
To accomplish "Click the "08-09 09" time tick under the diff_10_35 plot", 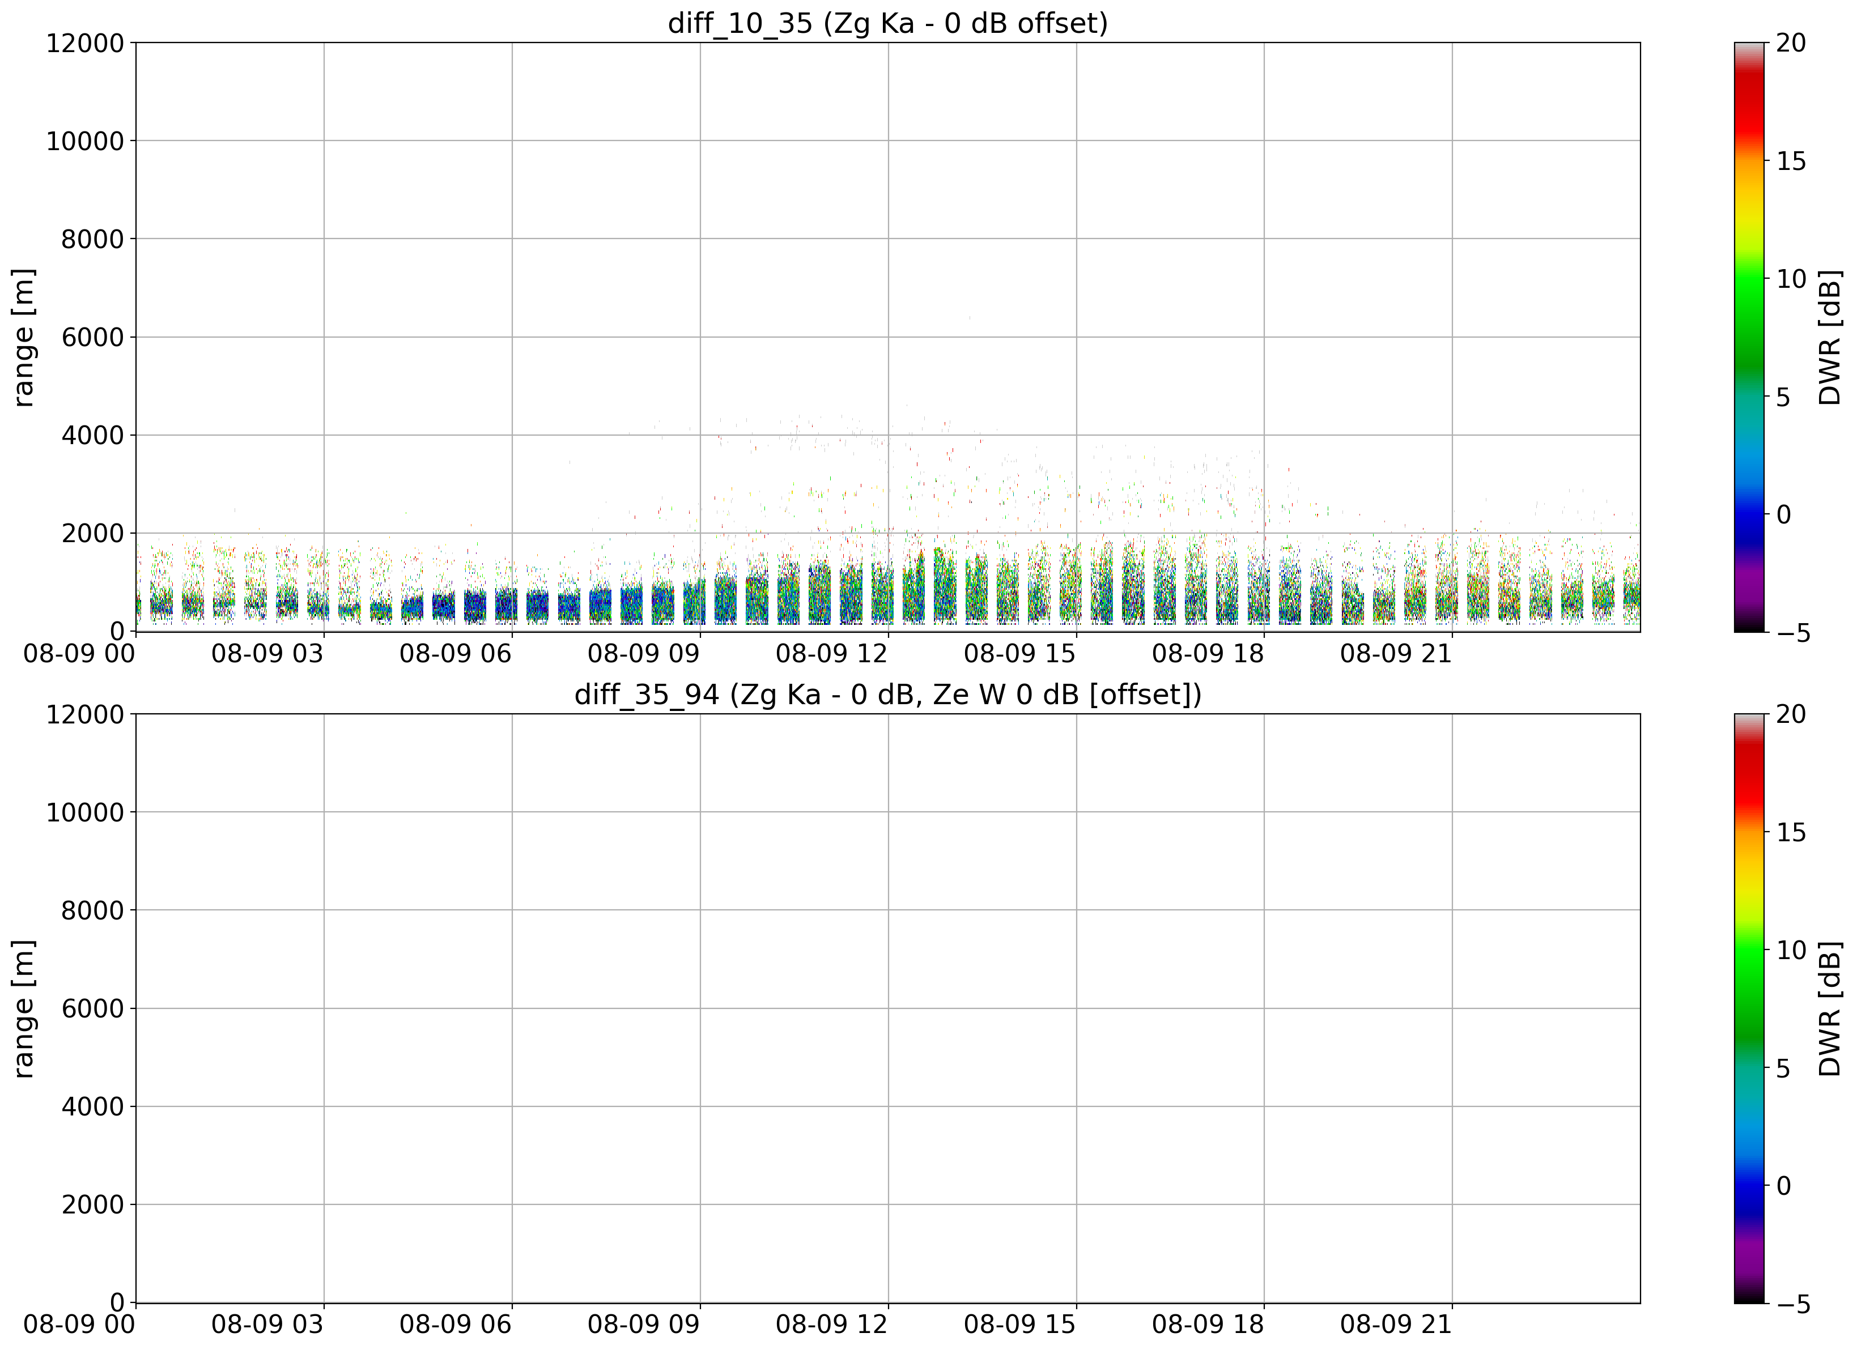I will click(644, 653).
